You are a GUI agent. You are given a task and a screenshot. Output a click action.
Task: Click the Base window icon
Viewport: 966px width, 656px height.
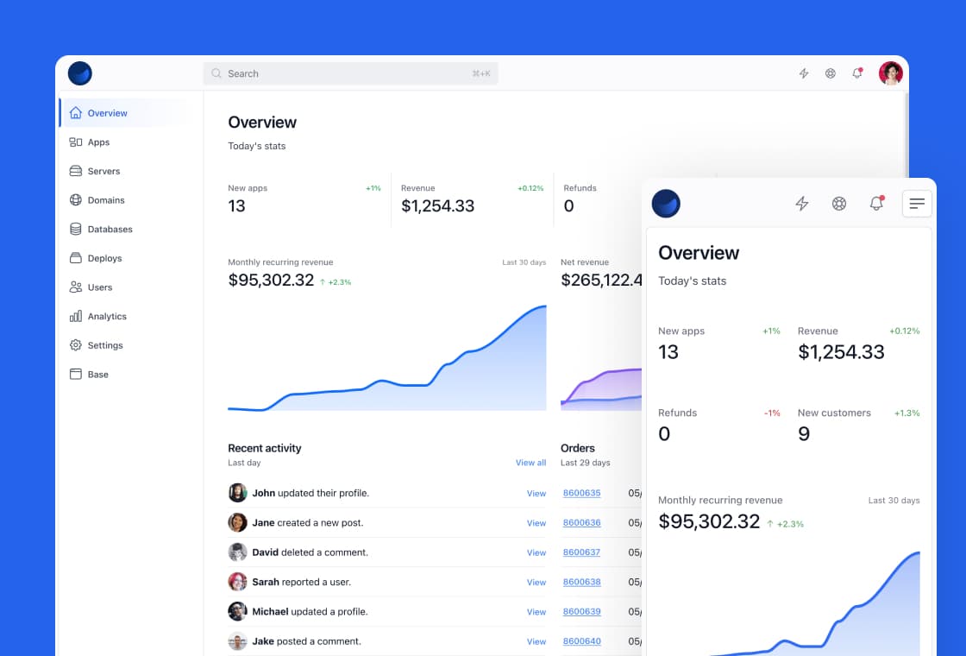pyautogui.click(x=76, y=374)
